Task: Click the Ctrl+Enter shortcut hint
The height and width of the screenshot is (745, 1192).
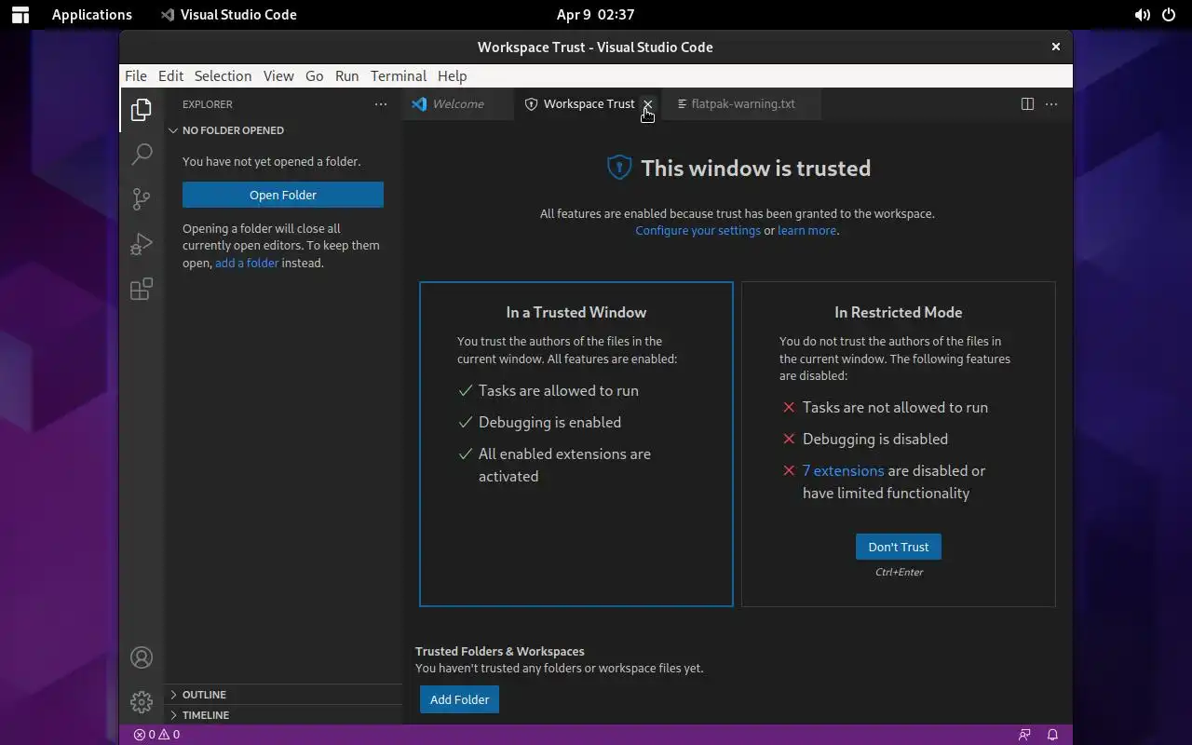Action: coord(899,573)
